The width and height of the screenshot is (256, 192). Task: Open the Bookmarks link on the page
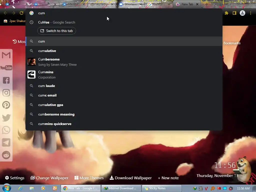click(x=232, y=43)
